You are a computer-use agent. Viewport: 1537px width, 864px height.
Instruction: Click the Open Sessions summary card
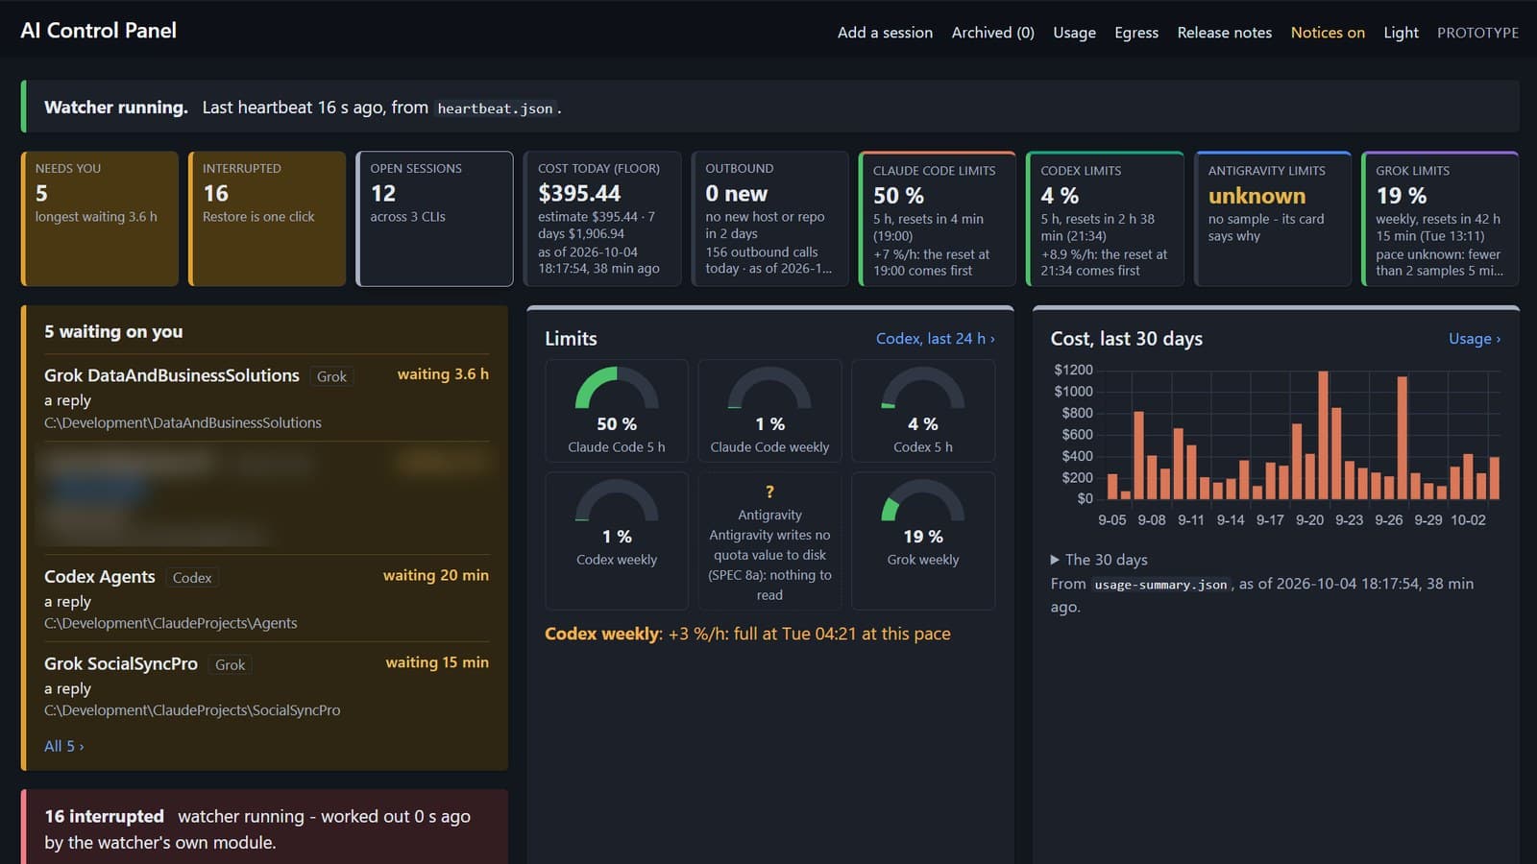click(x=435, y=219)
